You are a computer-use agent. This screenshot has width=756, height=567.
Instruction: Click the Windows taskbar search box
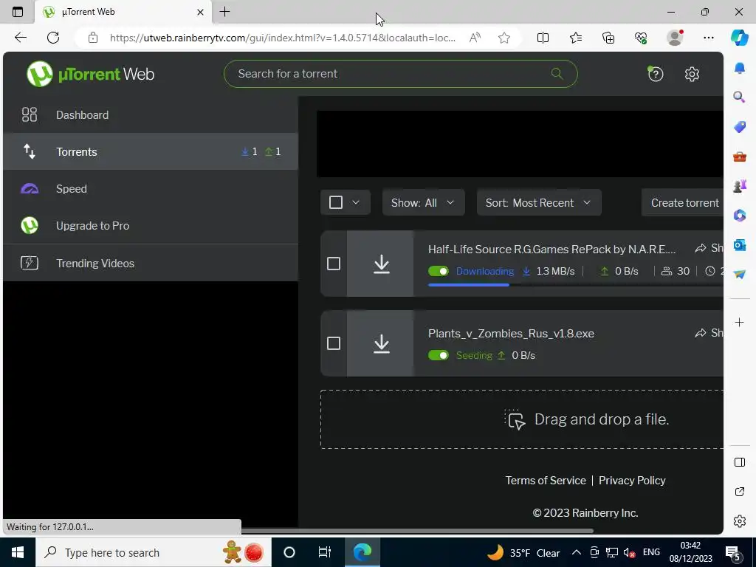pos(154,552)
